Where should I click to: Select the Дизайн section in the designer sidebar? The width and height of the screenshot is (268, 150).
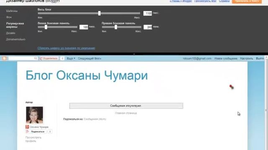click(10, 33)
